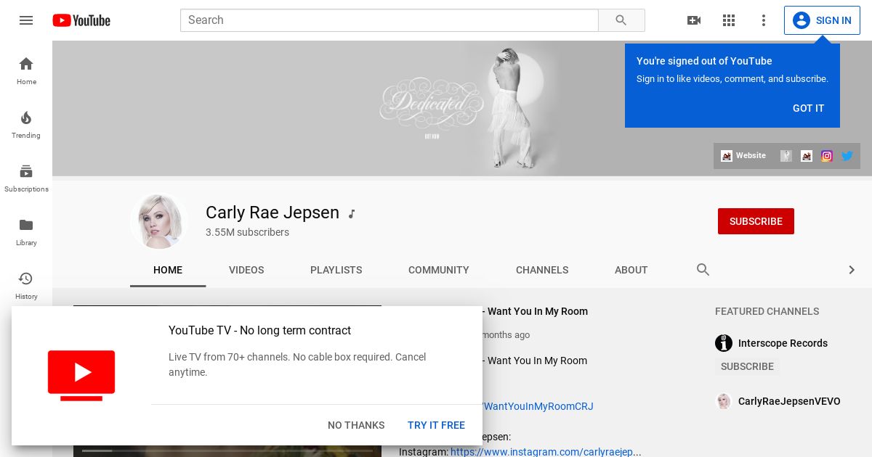Click the 'Want You In My Room' video title
The image size is (872, 457).
537,311
